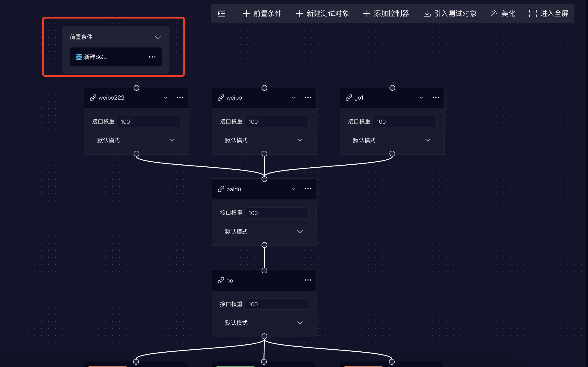Click 接口权重 input of weibo222 node

pos(149,122)
